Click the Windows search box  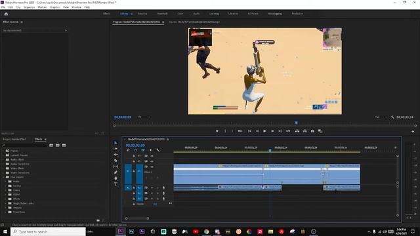[48, 231]
